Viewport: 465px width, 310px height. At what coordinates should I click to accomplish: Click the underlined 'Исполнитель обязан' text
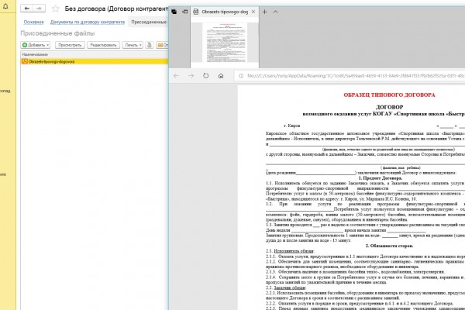point(293,251)
